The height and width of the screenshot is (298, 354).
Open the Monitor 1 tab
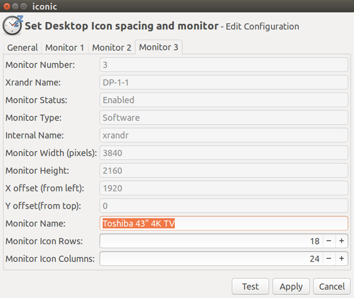(65, 47)
